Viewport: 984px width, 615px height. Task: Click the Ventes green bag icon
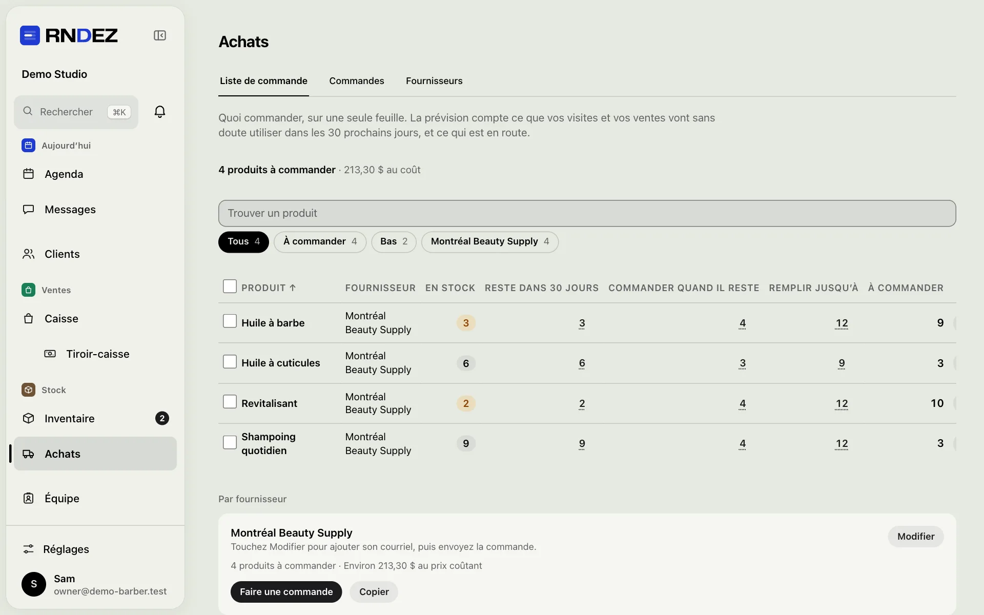tap(29, 290)
